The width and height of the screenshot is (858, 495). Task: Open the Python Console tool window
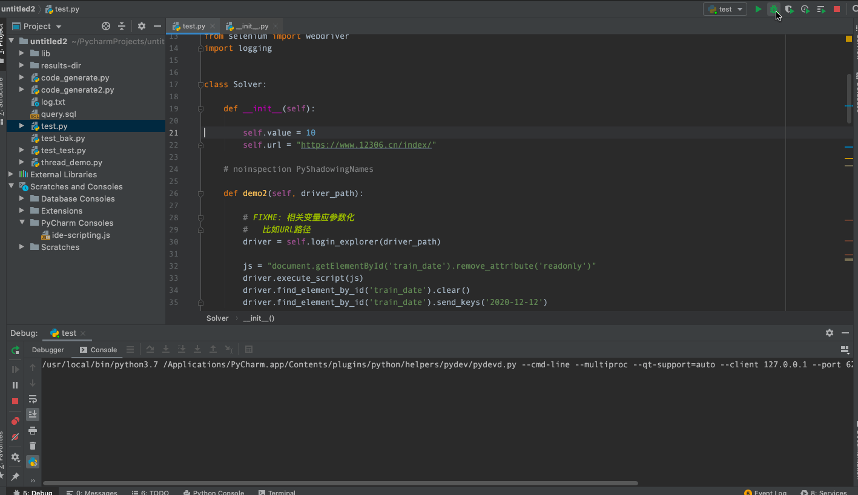coord(213,493)
